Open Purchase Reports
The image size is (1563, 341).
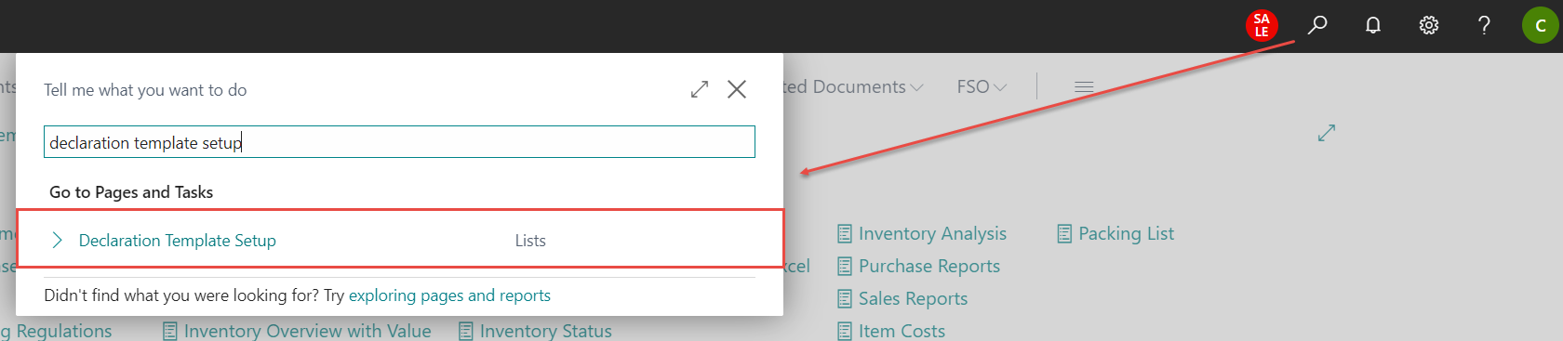pyautogui.click(x=919, y=266)
